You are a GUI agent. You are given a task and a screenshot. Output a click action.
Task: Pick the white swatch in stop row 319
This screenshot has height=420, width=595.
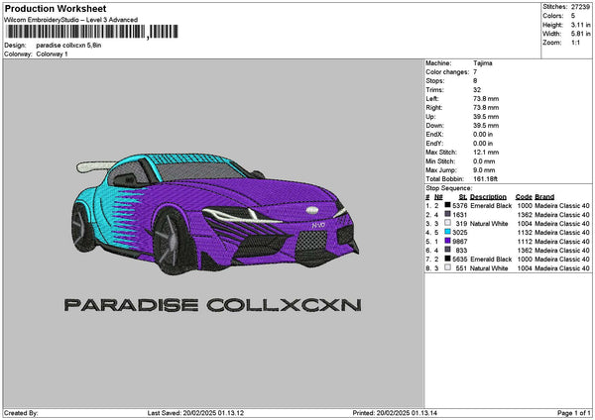pos(448,223)
